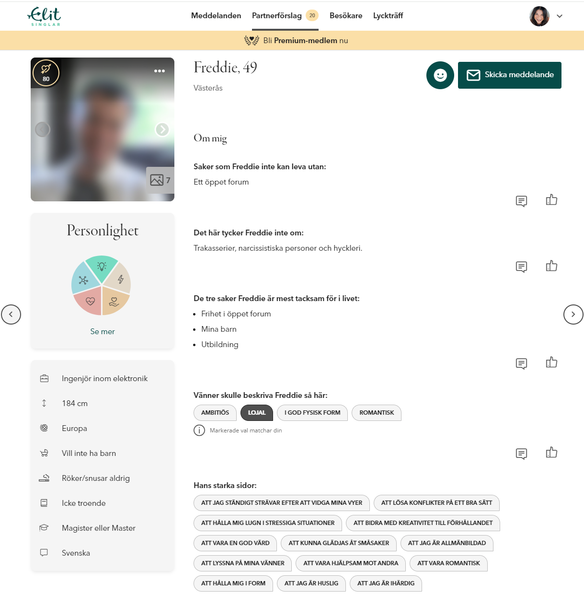Open the photo gallery count icon
The height and width of the screenshot is (594, 584).
(x=160, y=180)
